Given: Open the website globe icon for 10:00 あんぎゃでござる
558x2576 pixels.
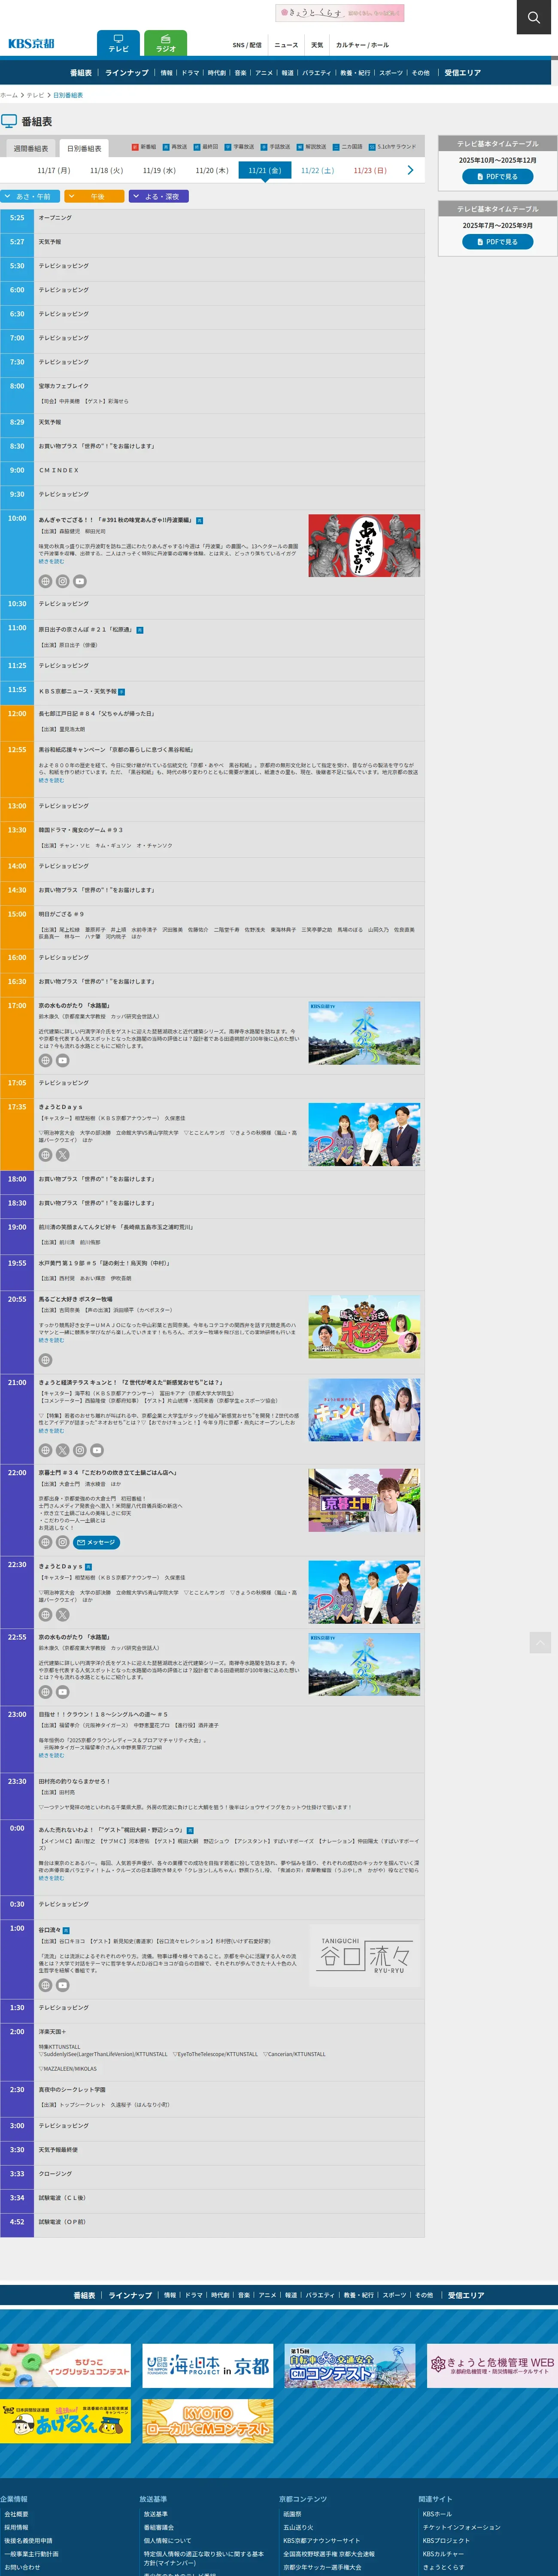Looking at the screenshot, I should [45, 581].
